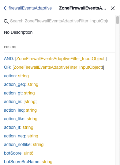Open string type beside action field

point(24,76)
